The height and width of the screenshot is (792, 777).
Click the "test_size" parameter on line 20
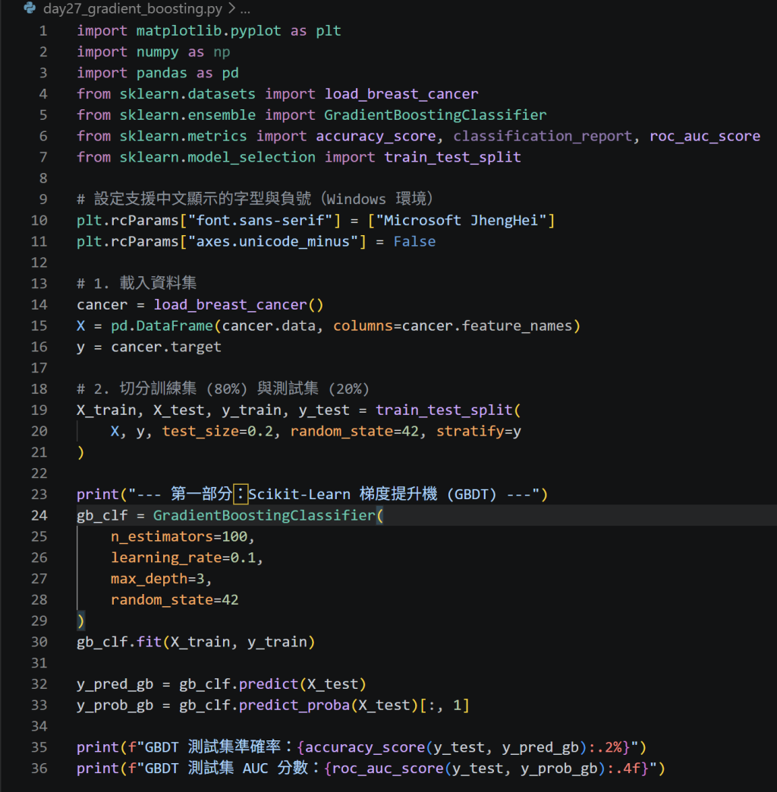200,432
